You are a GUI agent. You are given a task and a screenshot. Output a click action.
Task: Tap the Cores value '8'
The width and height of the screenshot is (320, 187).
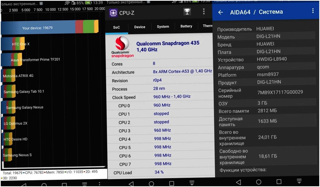(154, 64)
